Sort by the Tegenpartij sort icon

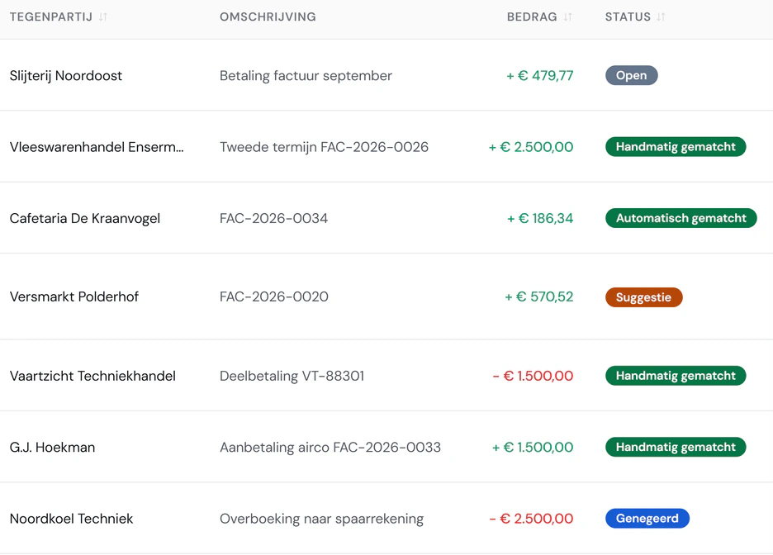pyautogui.click(x=103, y=17)
